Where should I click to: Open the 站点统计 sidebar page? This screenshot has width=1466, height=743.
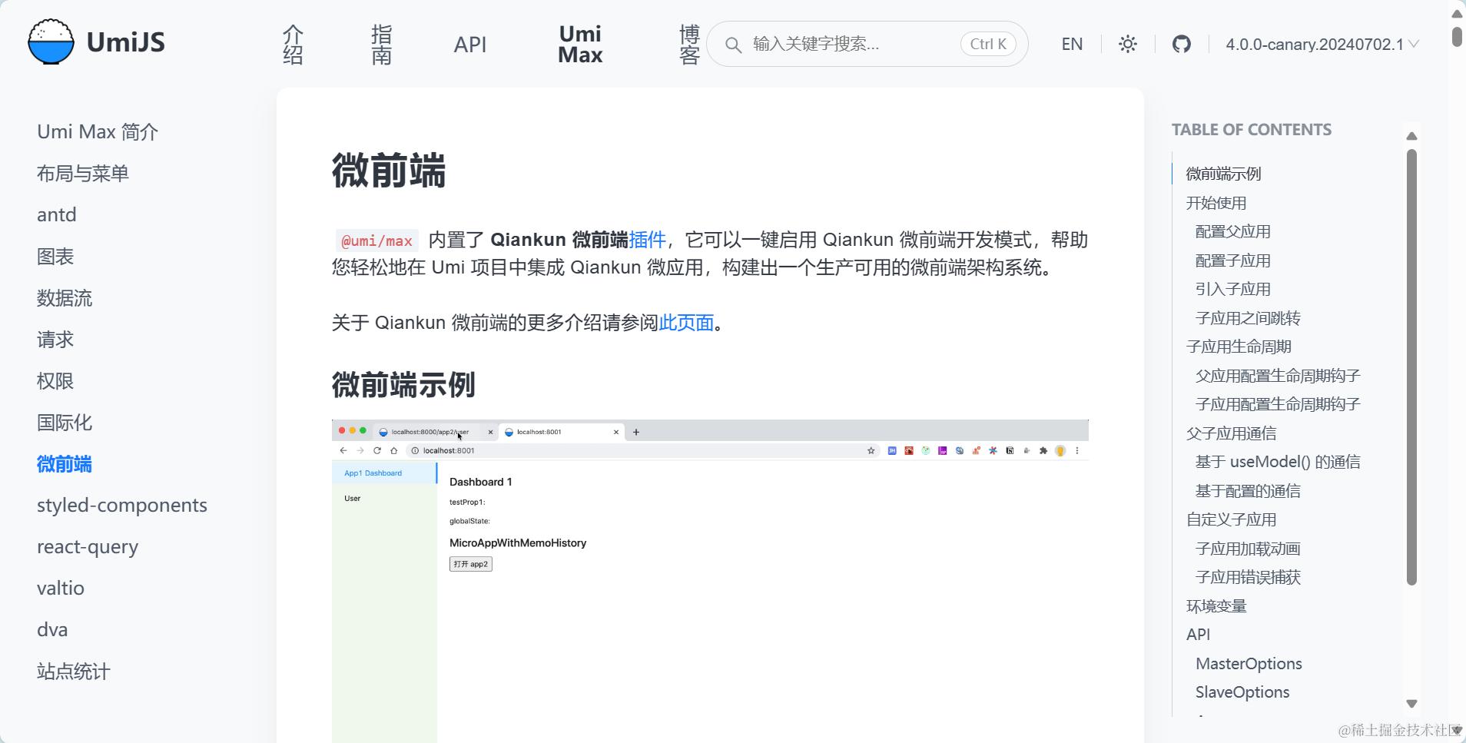pos(74,672)
